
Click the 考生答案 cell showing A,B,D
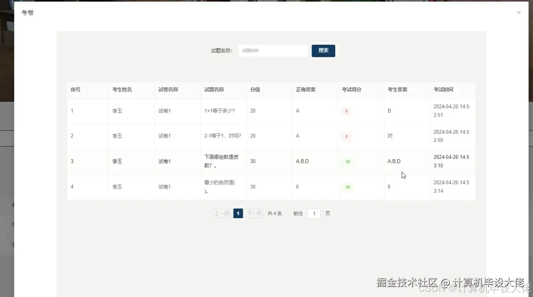click(x=394, y=162)
